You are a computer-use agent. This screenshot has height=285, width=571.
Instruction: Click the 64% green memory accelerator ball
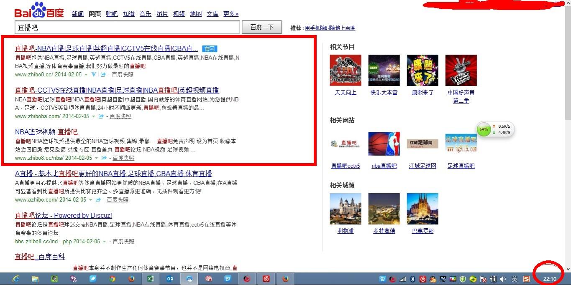(484, 129)
